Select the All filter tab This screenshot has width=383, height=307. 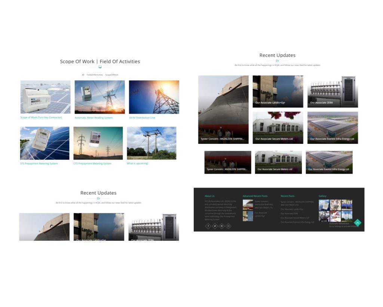coord(83,75)
